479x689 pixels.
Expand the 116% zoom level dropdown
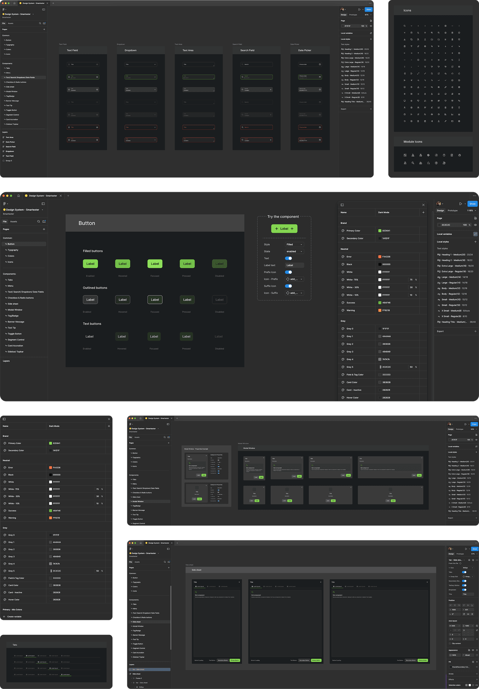tap(471, 211)
